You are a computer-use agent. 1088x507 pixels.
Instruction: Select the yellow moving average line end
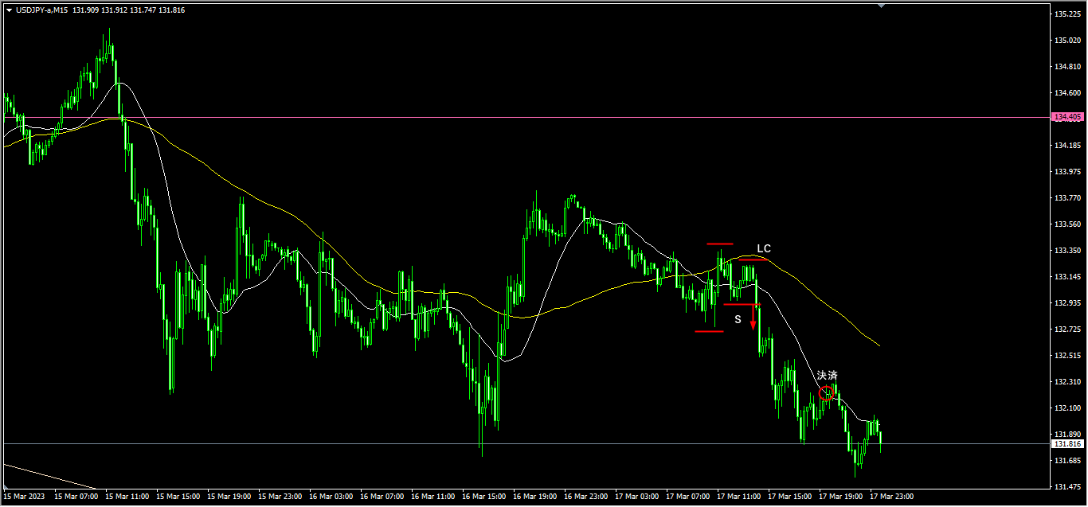[x=878, y=345]
